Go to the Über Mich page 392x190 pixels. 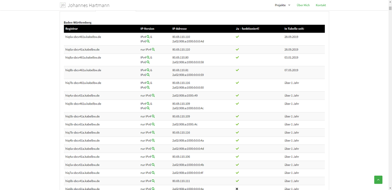(303, 5)
